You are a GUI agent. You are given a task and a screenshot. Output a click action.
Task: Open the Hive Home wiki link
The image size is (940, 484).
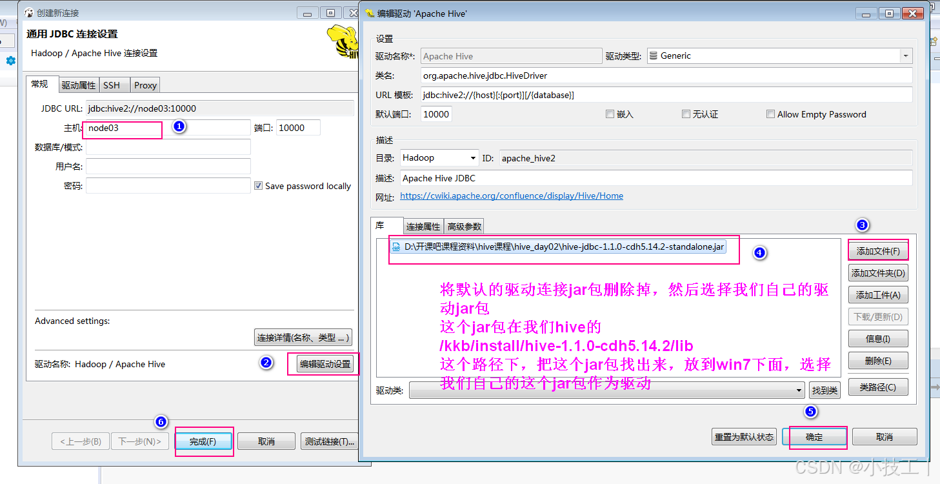point(512,196)
